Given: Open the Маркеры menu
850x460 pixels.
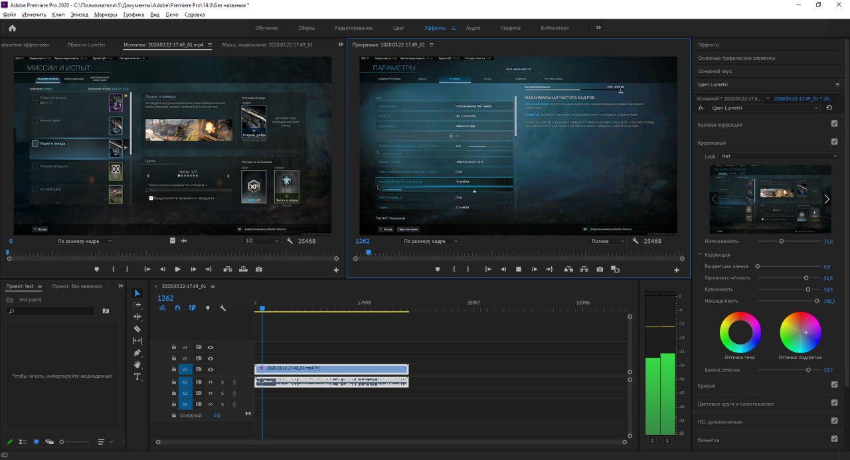Looking at the screenshot, I should (x=106, y=14).
